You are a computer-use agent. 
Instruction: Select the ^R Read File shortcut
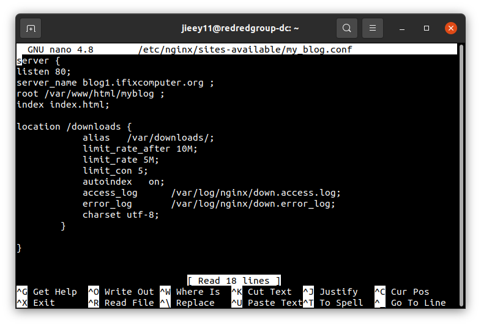point(121,303)
